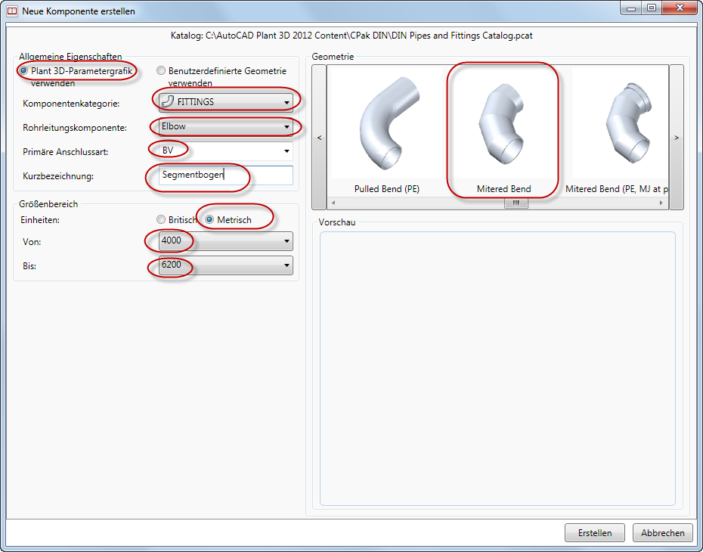Click the dialog title bar icon
This screenshot has width=703, height=552.
point(12,11)
